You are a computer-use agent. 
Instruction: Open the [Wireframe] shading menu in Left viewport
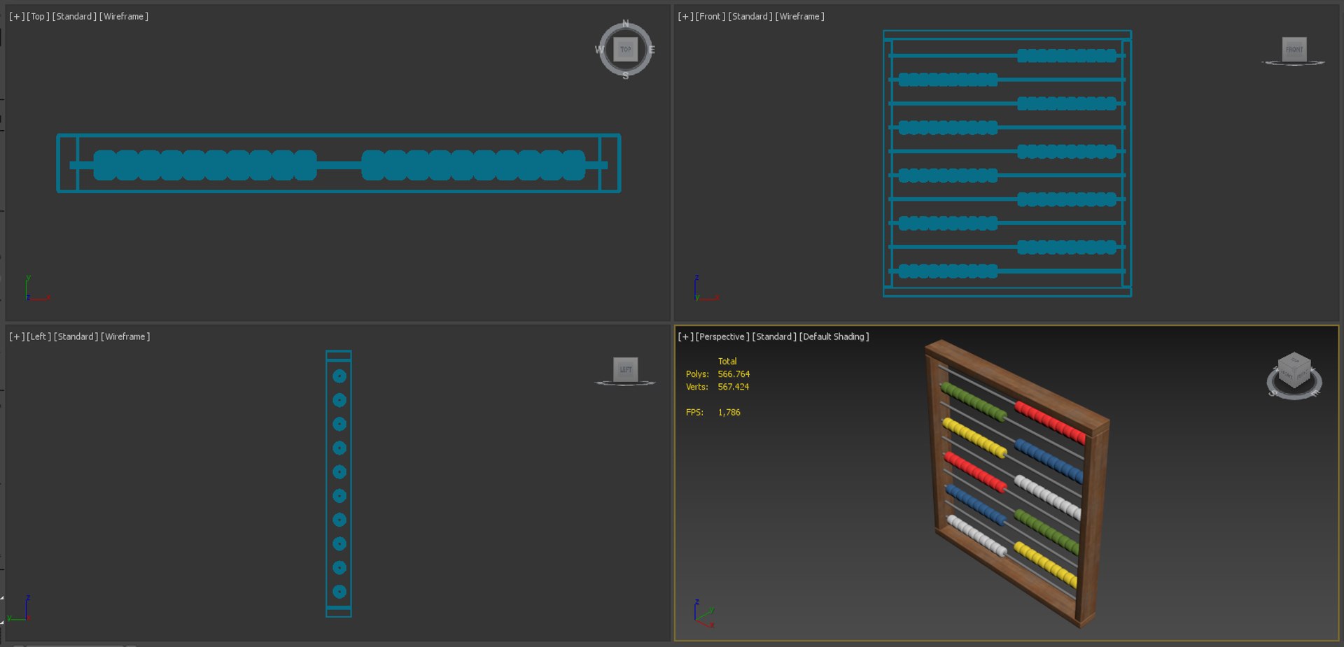click(125, 336)
